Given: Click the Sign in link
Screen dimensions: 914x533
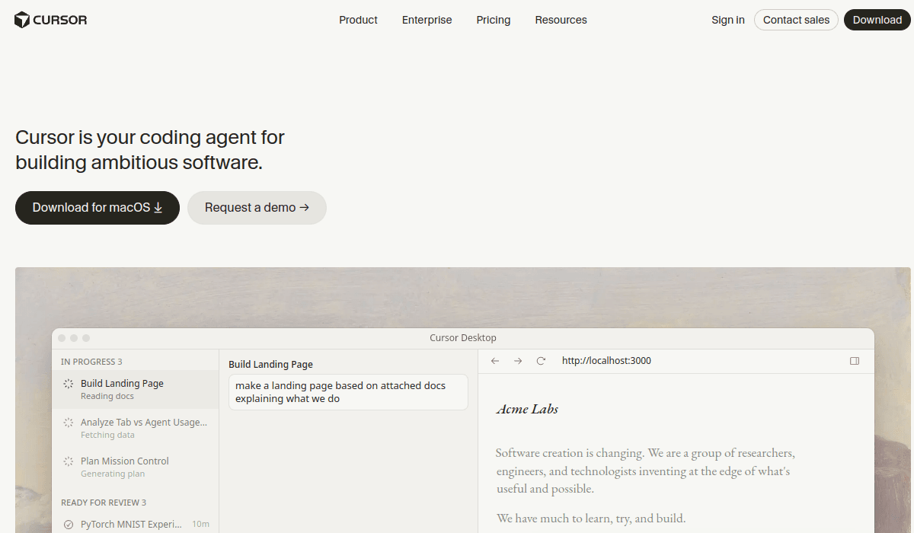Looking at the screenshot, I should tap(728, 20).
